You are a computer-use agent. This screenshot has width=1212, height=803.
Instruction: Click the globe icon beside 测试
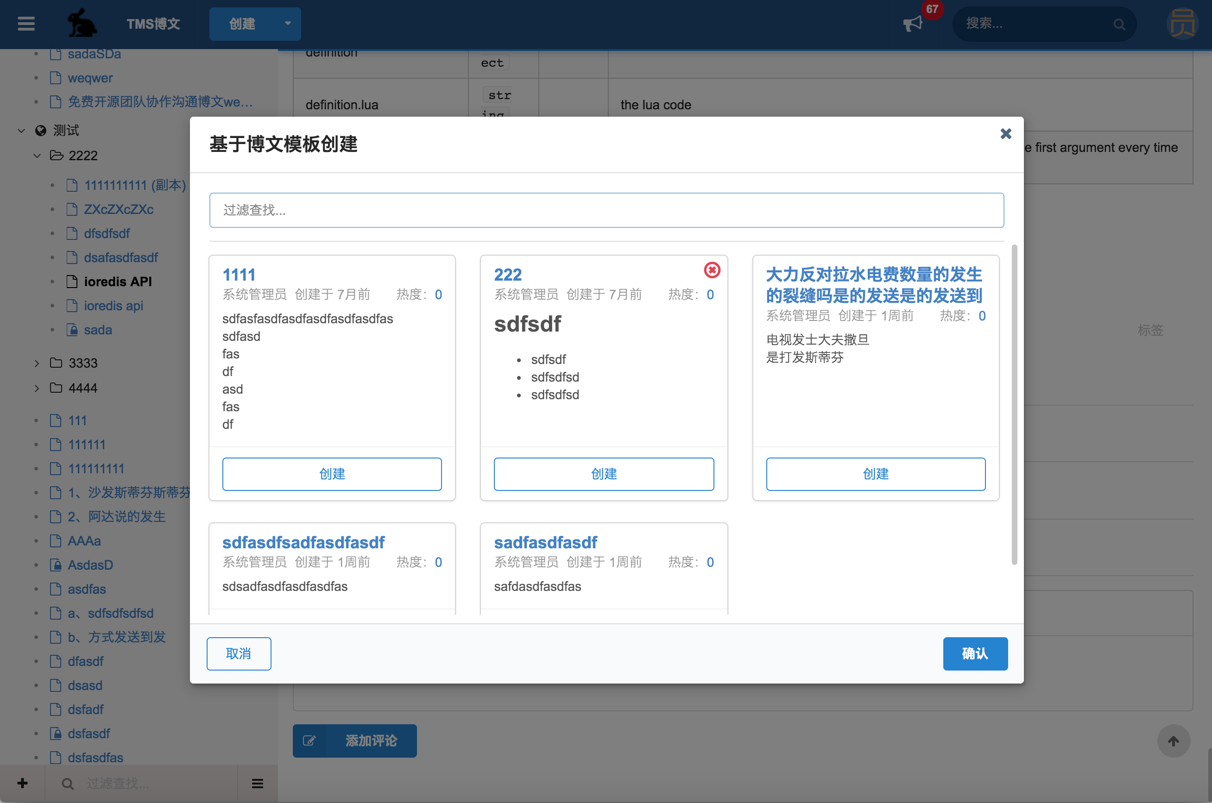click(x=40, y=131)
